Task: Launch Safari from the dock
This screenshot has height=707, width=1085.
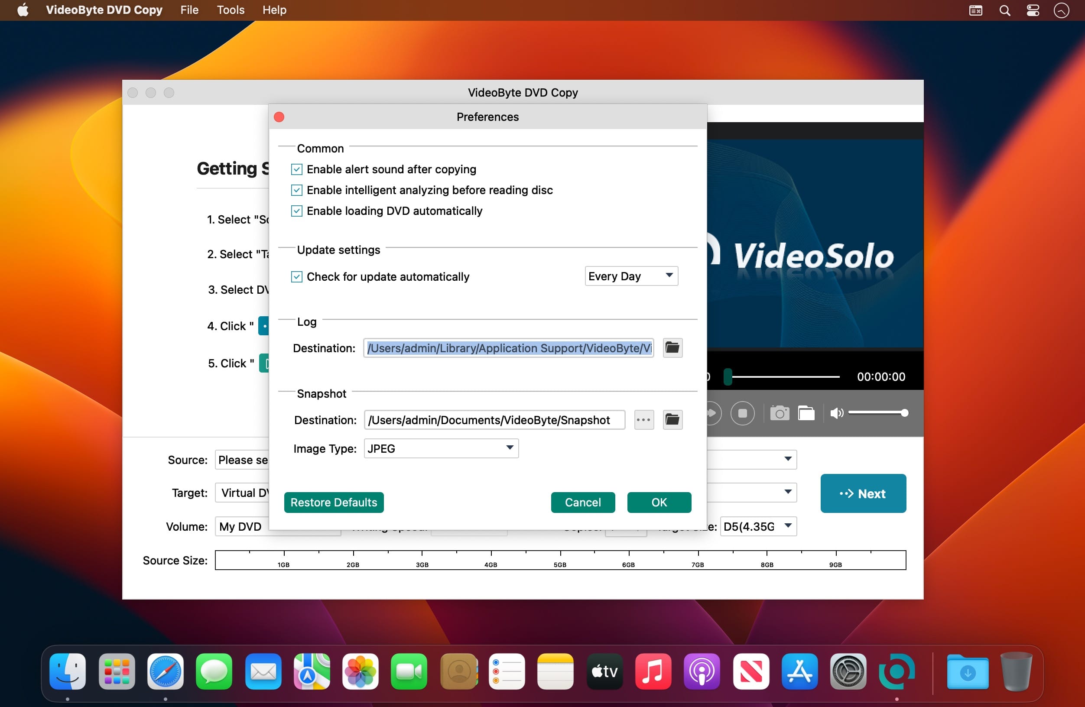Action: (x=166, y=671)
